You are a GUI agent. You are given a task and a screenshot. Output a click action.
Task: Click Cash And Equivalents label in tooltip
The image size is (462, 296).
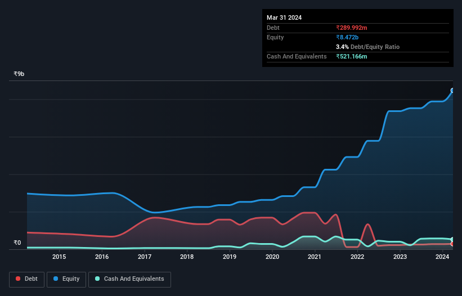[x=297, y=56]
